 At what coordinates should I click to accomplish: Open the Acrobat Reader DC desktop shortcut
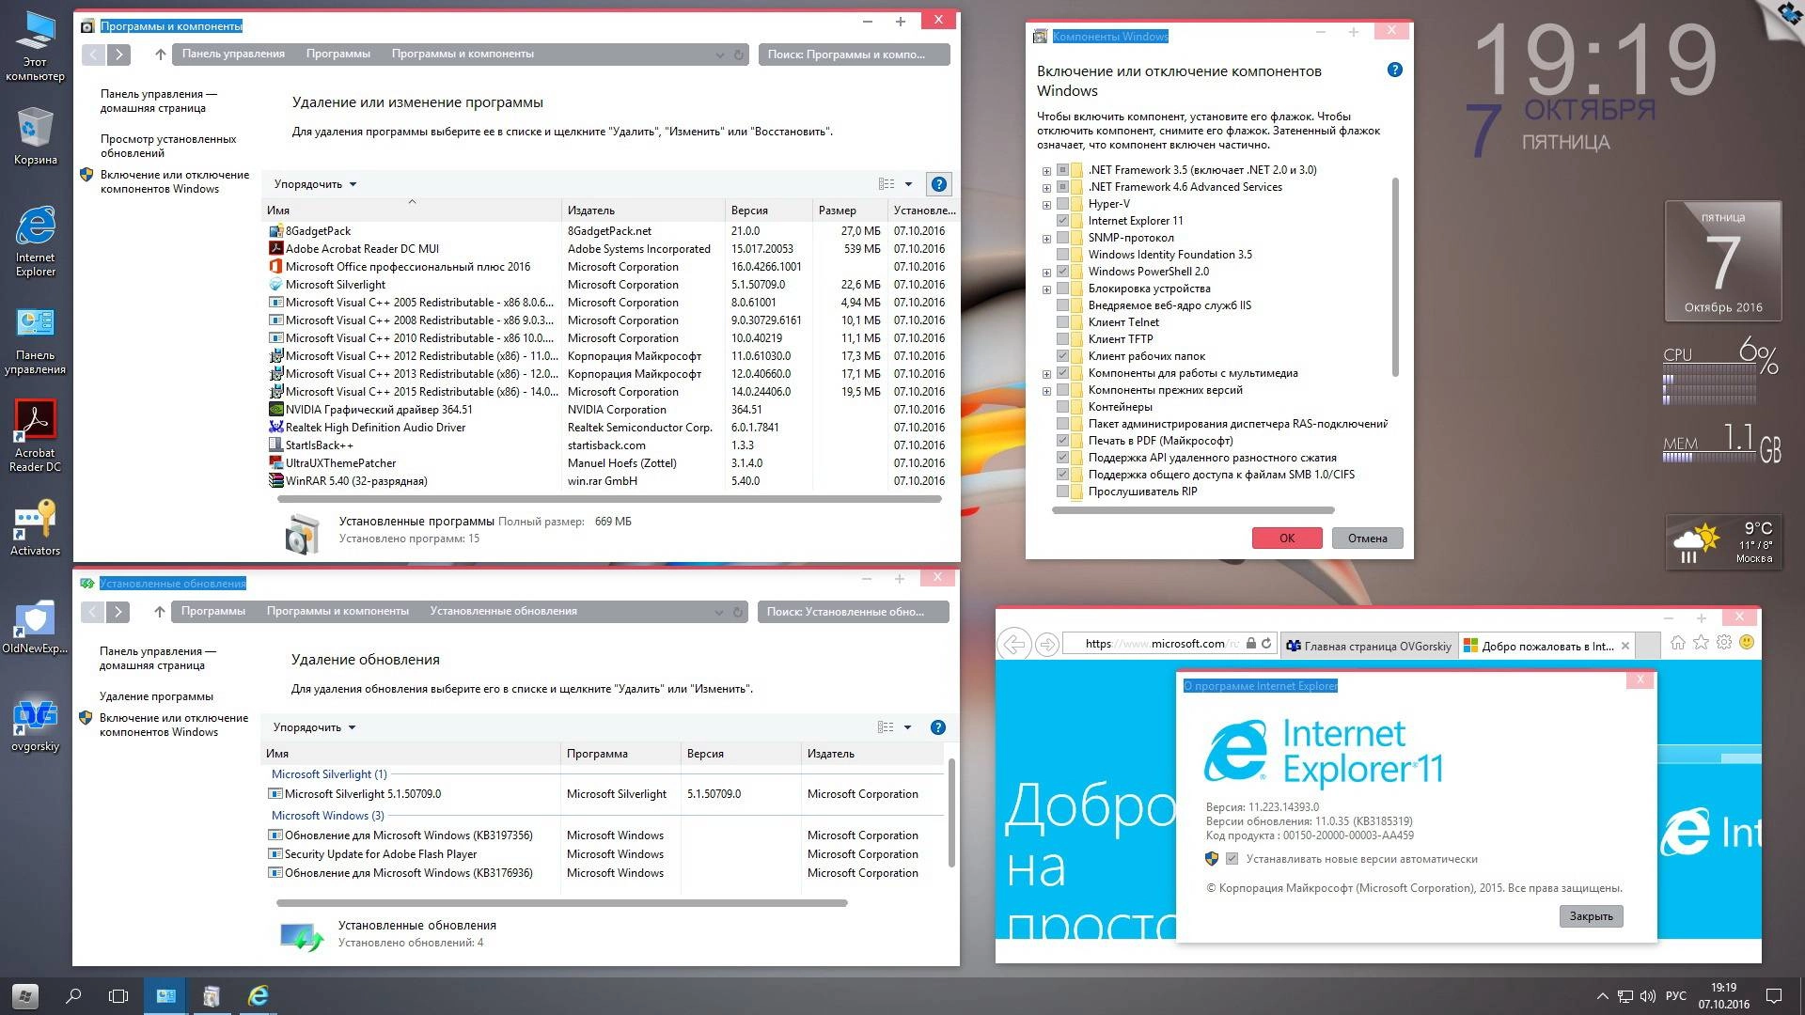point(36,420)
